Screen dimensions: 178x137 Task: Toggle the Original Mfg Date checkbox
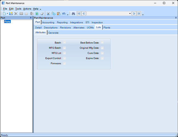(102, 48)
